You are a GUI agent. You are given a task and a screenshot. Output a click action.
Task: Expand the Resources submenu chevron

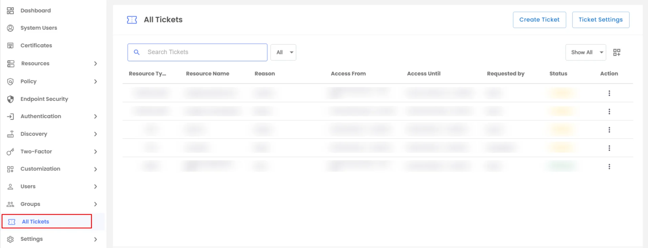point(96,63)
